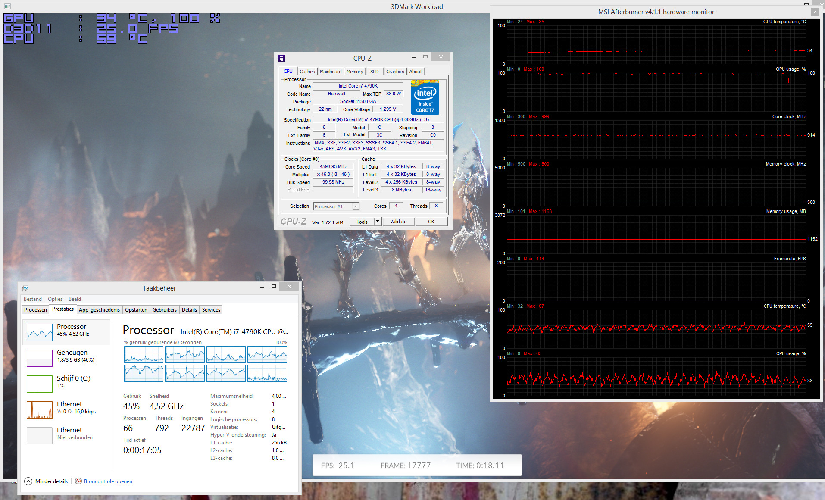Viewport: 825px width, 500px height.
Task: Click the CPU usage graph in Afterburner
Action: [656, 376]
